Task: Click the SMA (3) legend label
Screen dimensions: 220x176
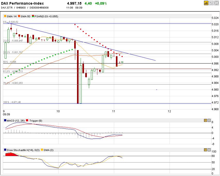Action: pyautogui.click(x=48, y=150)
